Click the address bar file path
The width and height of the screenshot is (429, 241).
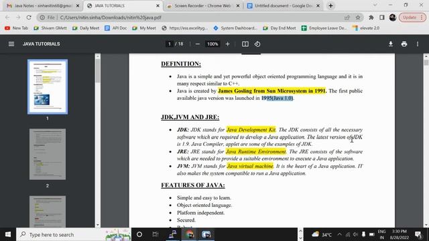pos(111,17)
